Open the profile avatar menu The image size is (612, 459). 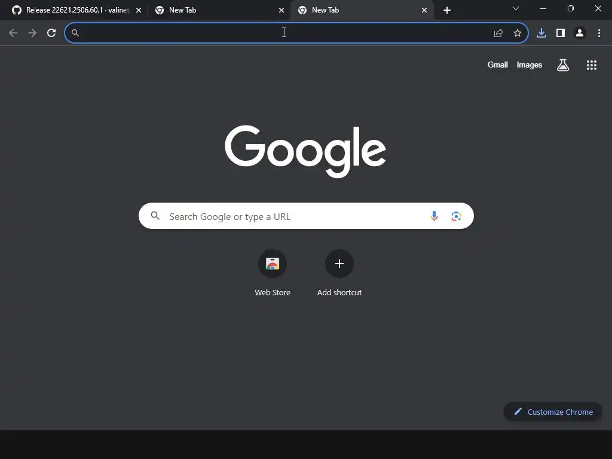coord(580,33)
